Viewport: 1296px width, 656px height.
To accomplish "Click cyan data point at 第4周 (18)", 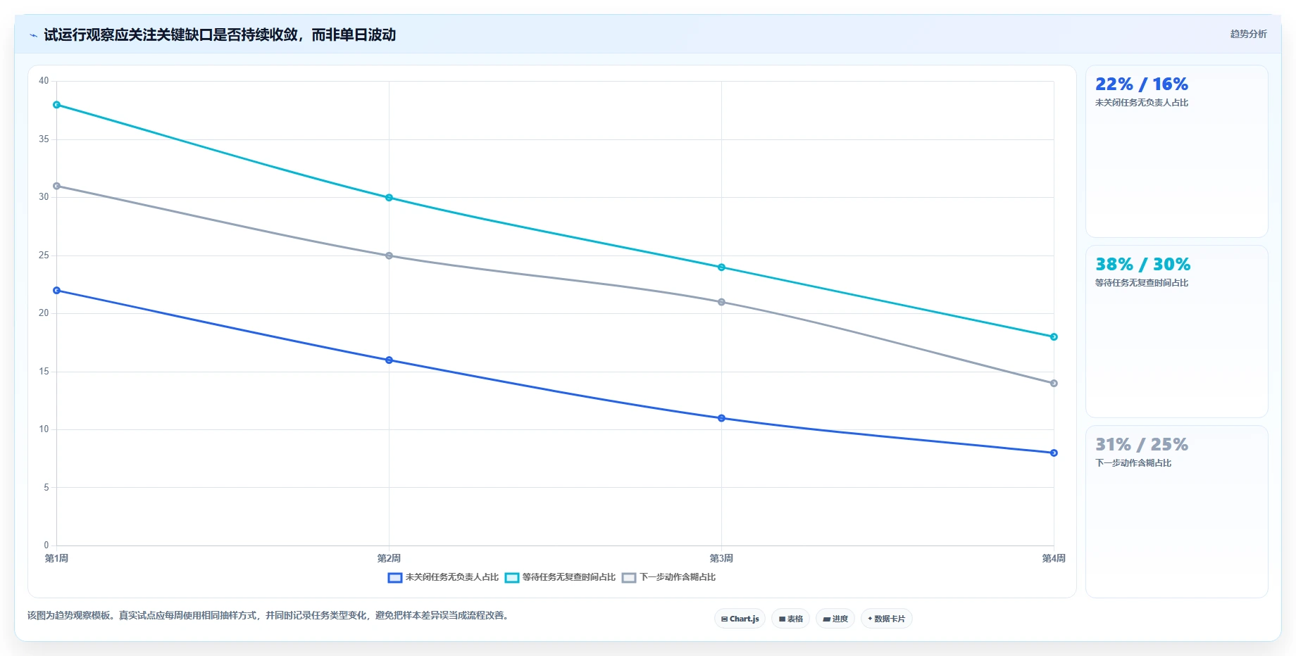I will [1054, 337].
